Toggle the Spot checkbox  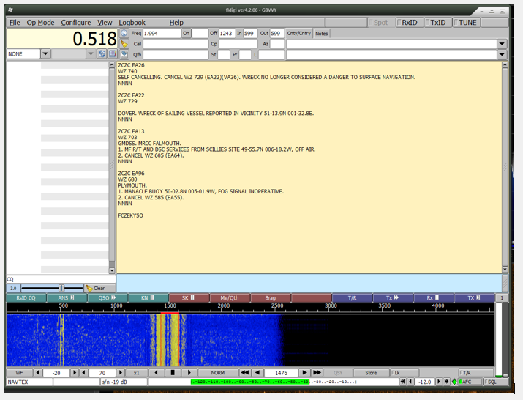pyautogui.click(x=380, y=23)
